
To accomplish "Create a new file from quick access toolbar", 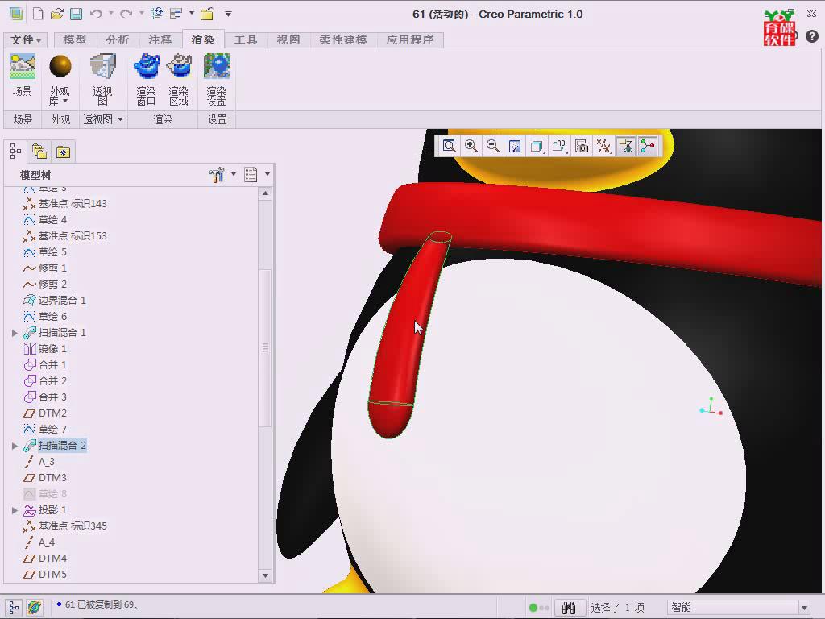I will [x=38, y=14].
